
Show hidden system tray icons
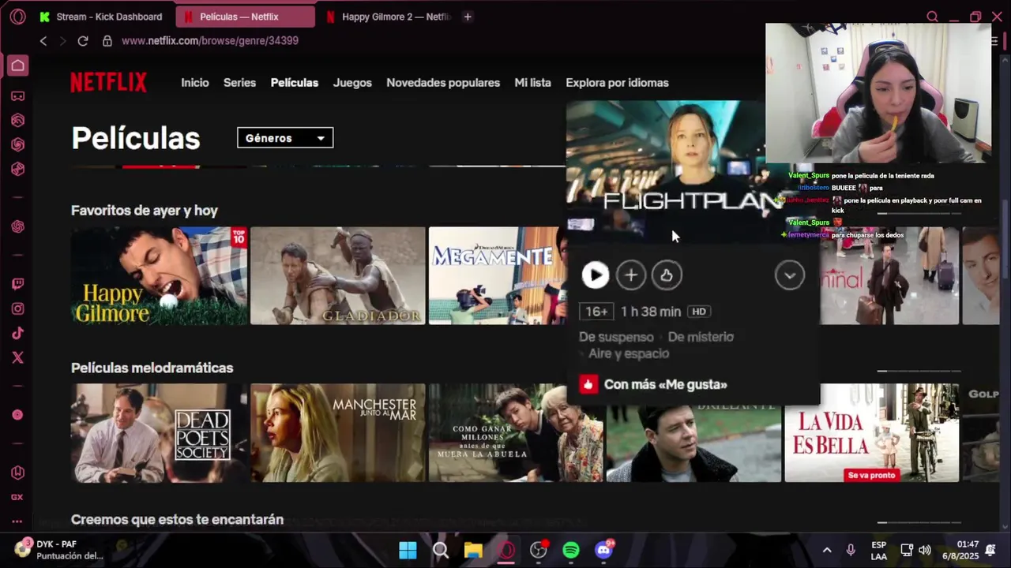click(x=827, y=550)
